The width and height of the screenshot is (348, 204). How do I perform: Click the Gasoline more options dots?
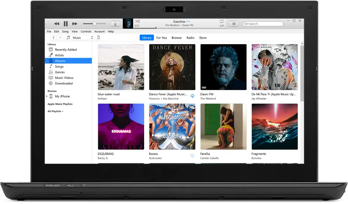click(188, 22)
